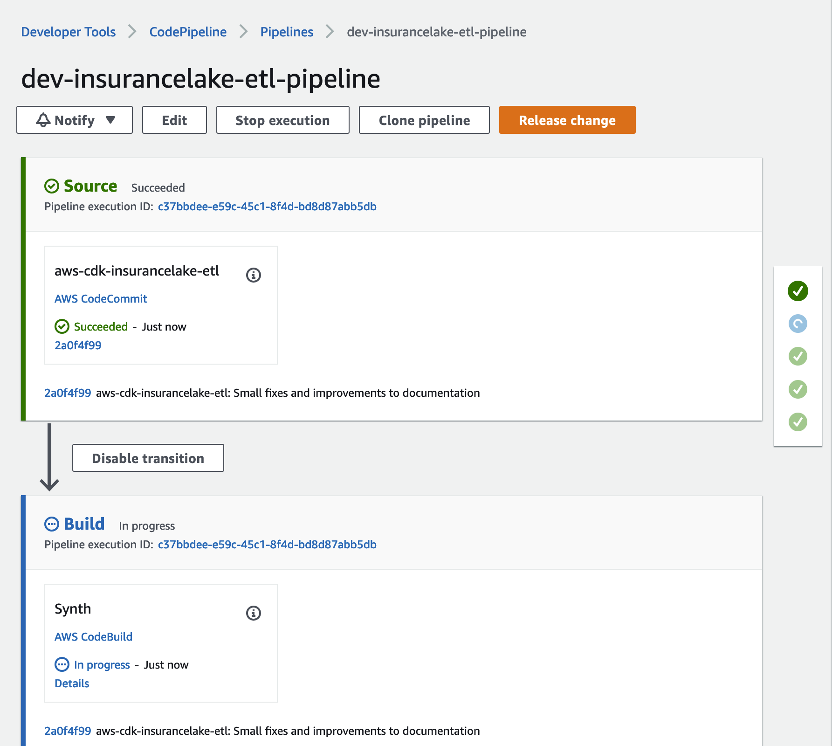839x746 pixels.
Task: Click the Build stage in-progress icon
Action: [x=52, y=524]
